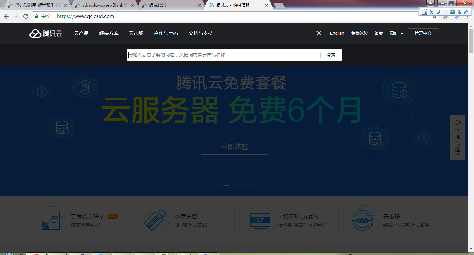Click the 0门槛上云实践 subtitle text

point(191,225)
